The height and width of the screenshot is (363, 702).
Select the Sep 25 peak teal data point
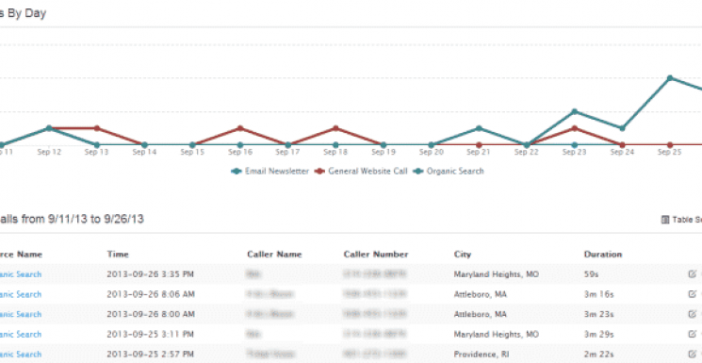click(670, 78)
